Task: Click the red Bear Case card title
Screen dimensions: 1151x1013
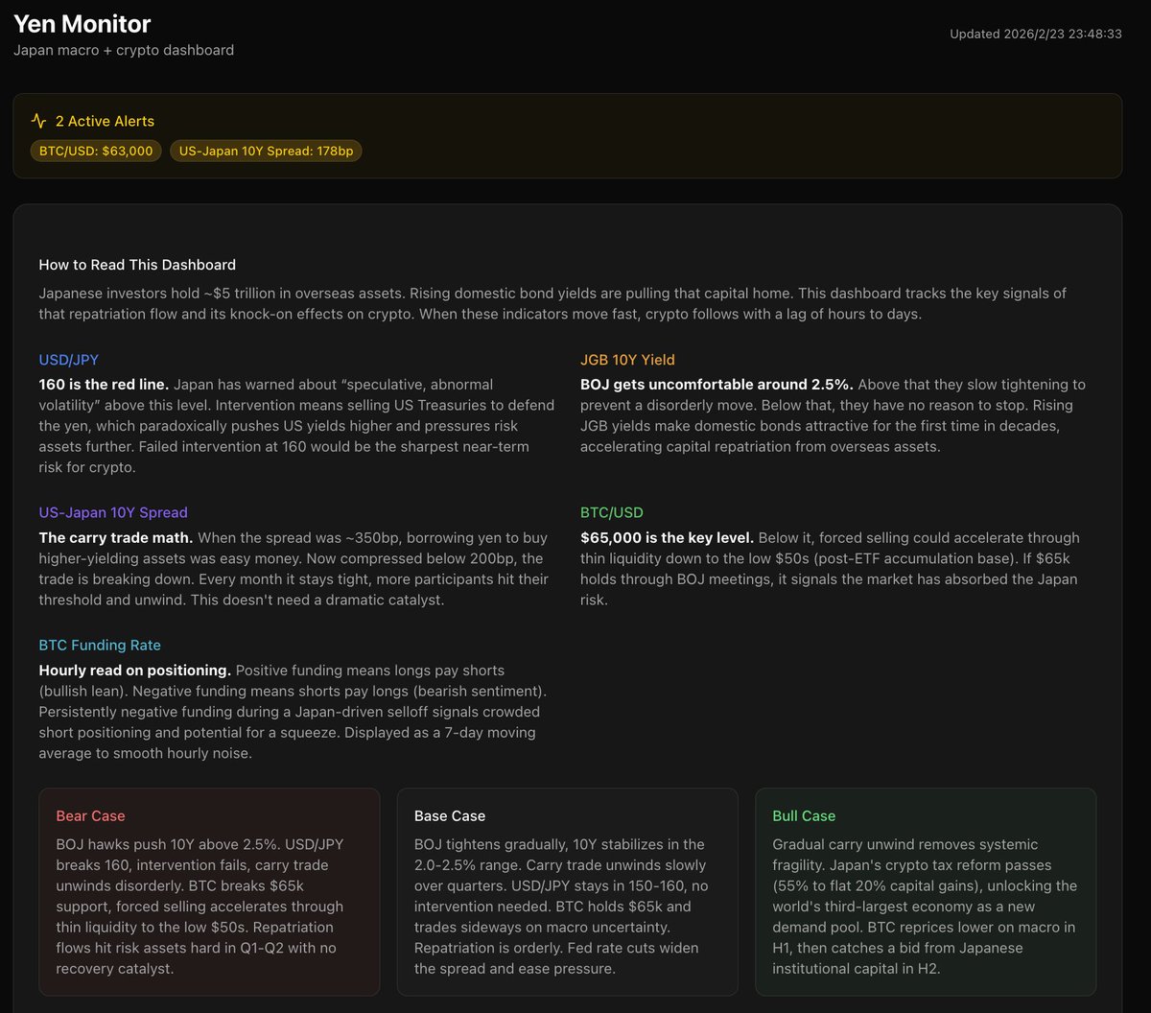Action: (90, 816)
